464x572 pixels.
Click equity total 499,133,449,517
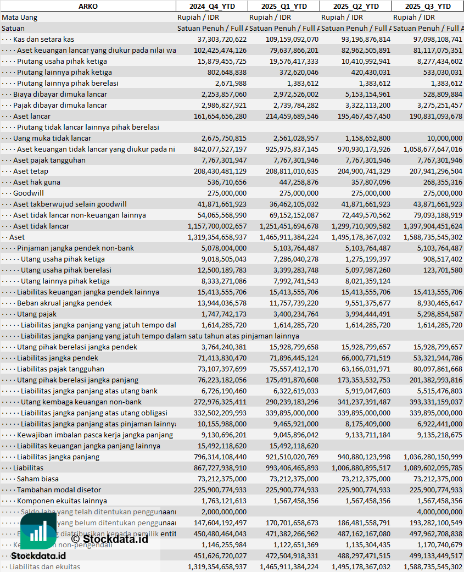435,556
